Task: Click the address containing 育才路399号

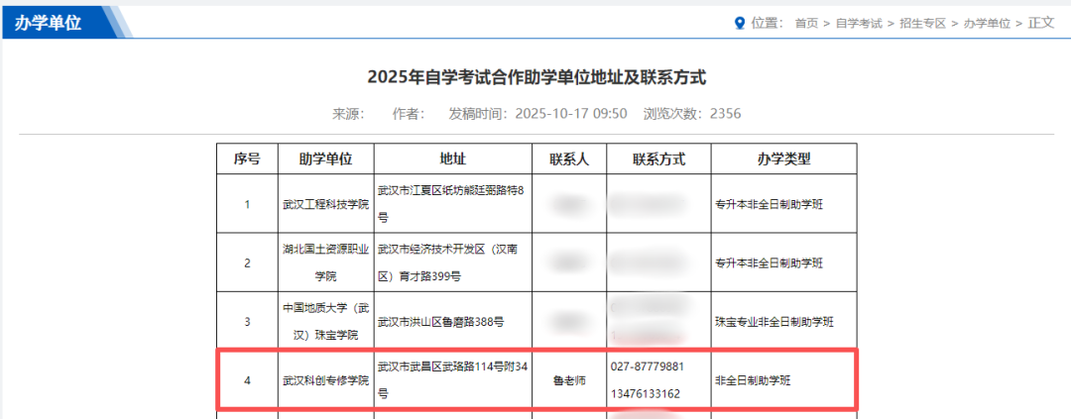Action: tap(447, 262)
